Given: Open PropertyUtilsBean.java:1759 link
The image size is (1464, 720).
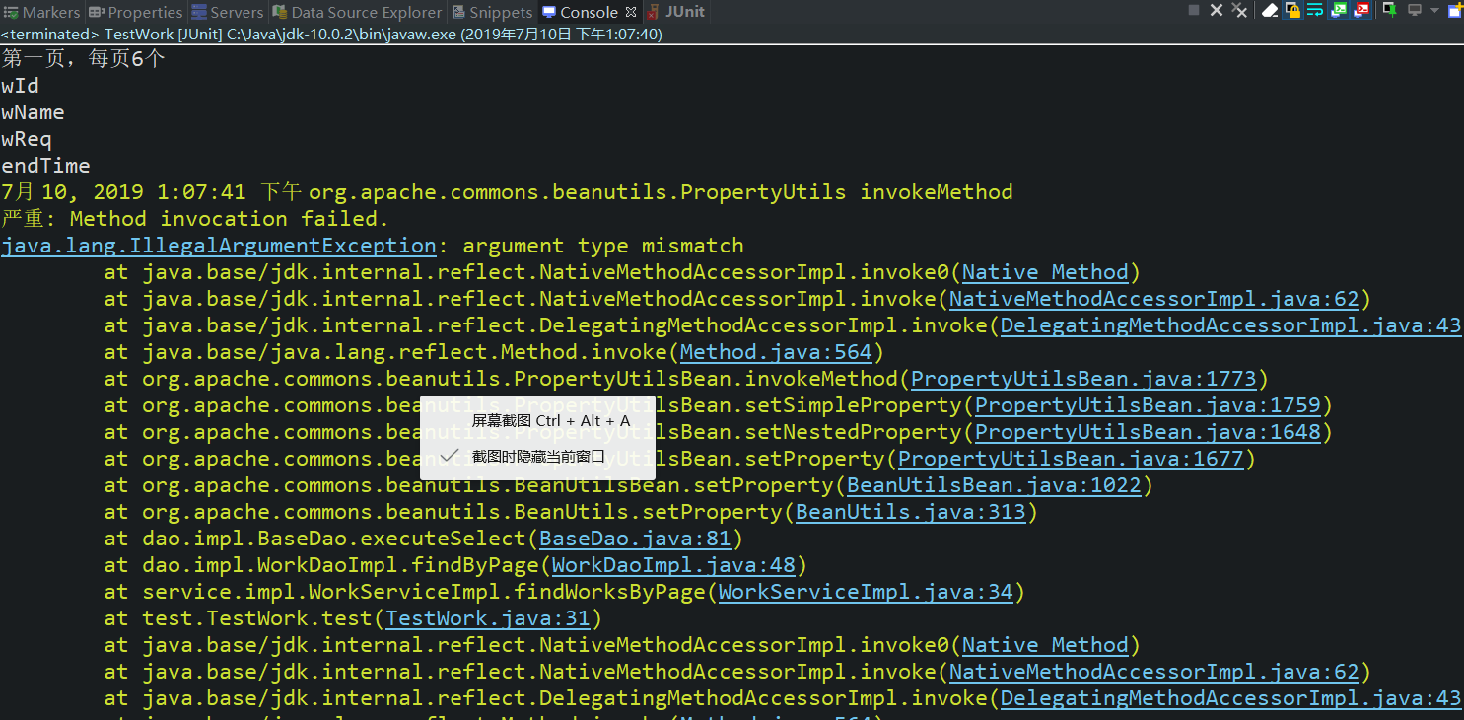Looking at the screenshot, I should click(1148, 405).
